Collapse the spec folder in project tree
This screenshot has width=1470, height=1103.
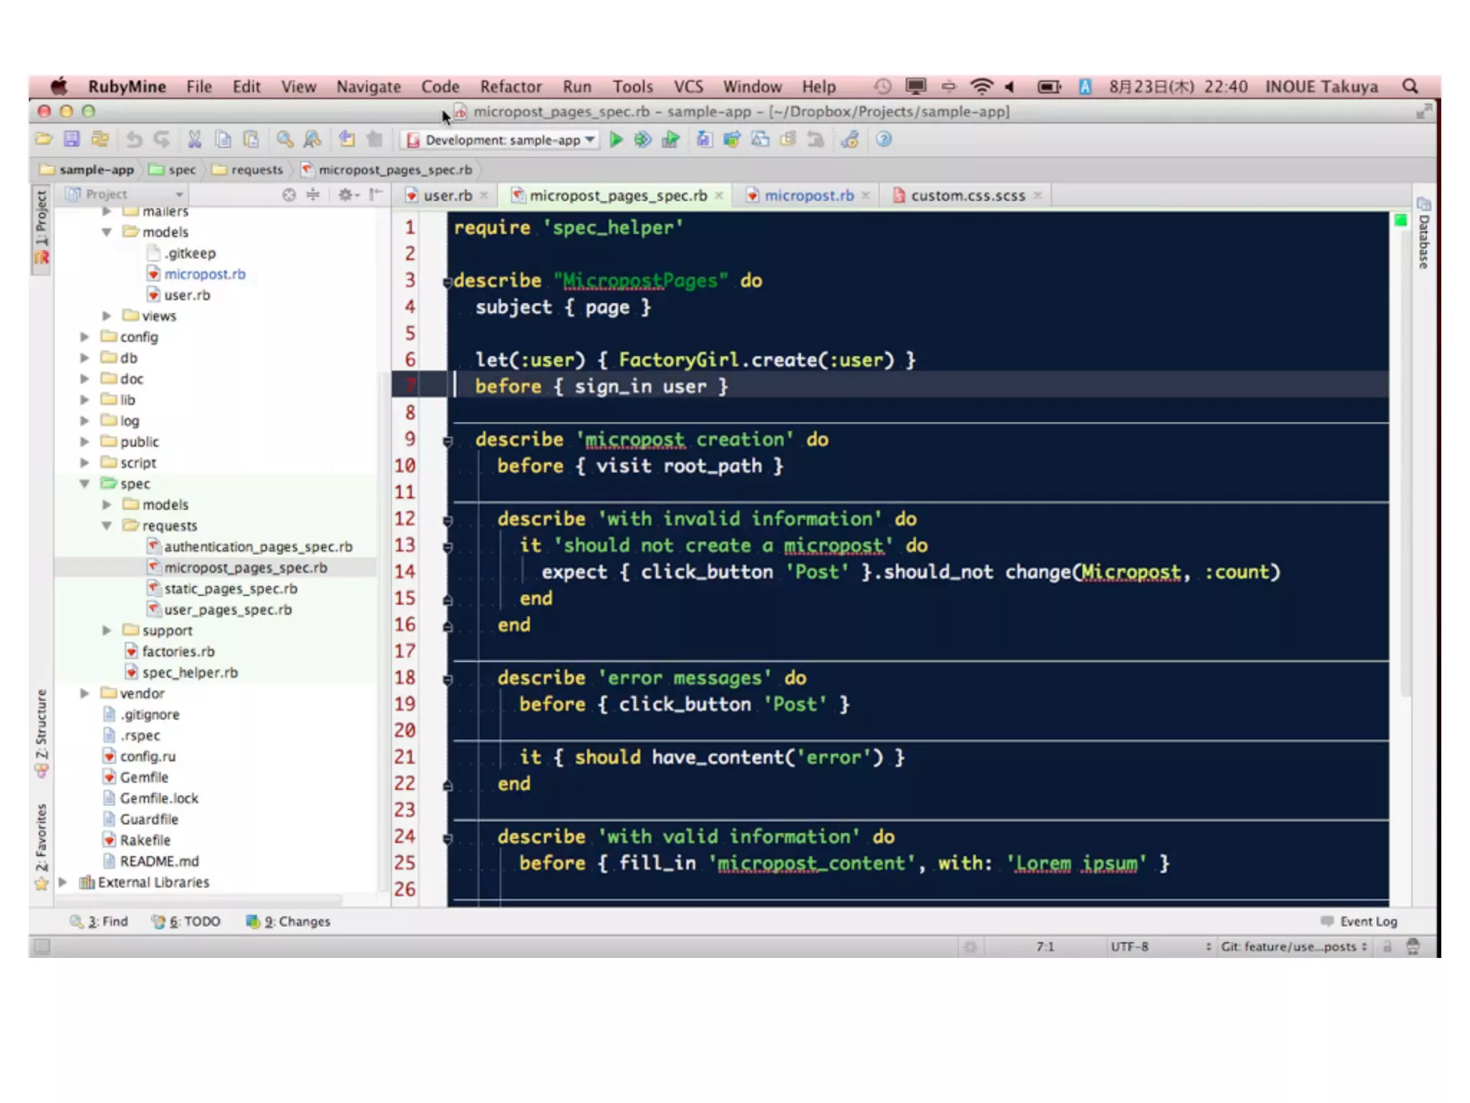click(x=85, y=483)
